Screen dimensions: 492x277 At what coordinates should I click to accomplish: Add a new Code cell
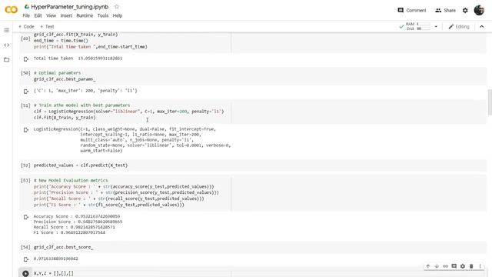(x=26, y=27)
